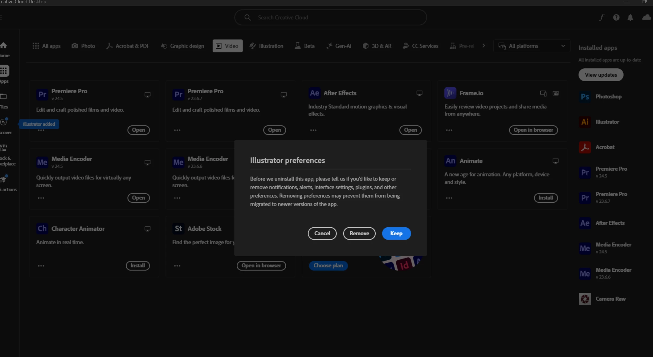The width and height of the screenshot is (653, 357).
Task: Open cloud sync status icon
Action: click(646, 18)
